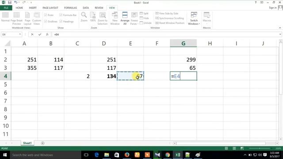Viewport: 283px width, 159px height.
Task: Click Insert Function fx icon
Action: 47,34
